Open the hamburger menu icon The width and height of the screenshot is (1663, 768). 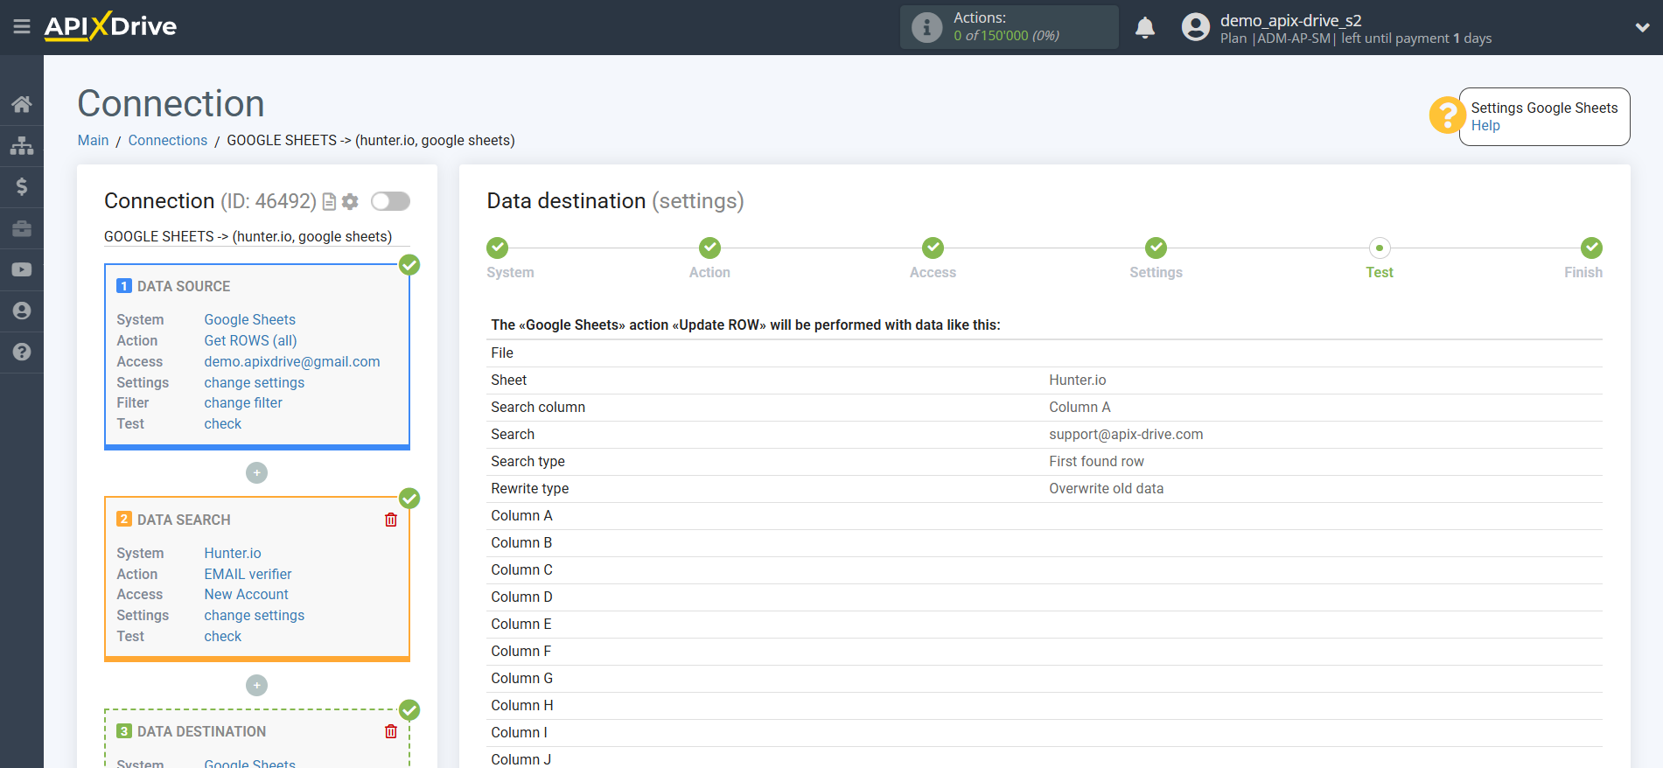click(x=22, y=27)
